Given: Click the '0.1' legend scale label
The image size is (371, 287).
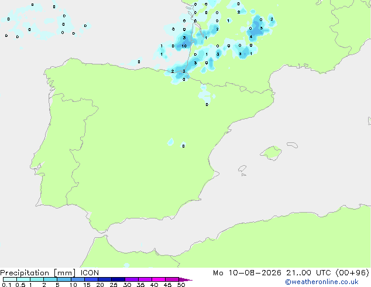Looking at the screenshot, I should click(x=6, y=285).
